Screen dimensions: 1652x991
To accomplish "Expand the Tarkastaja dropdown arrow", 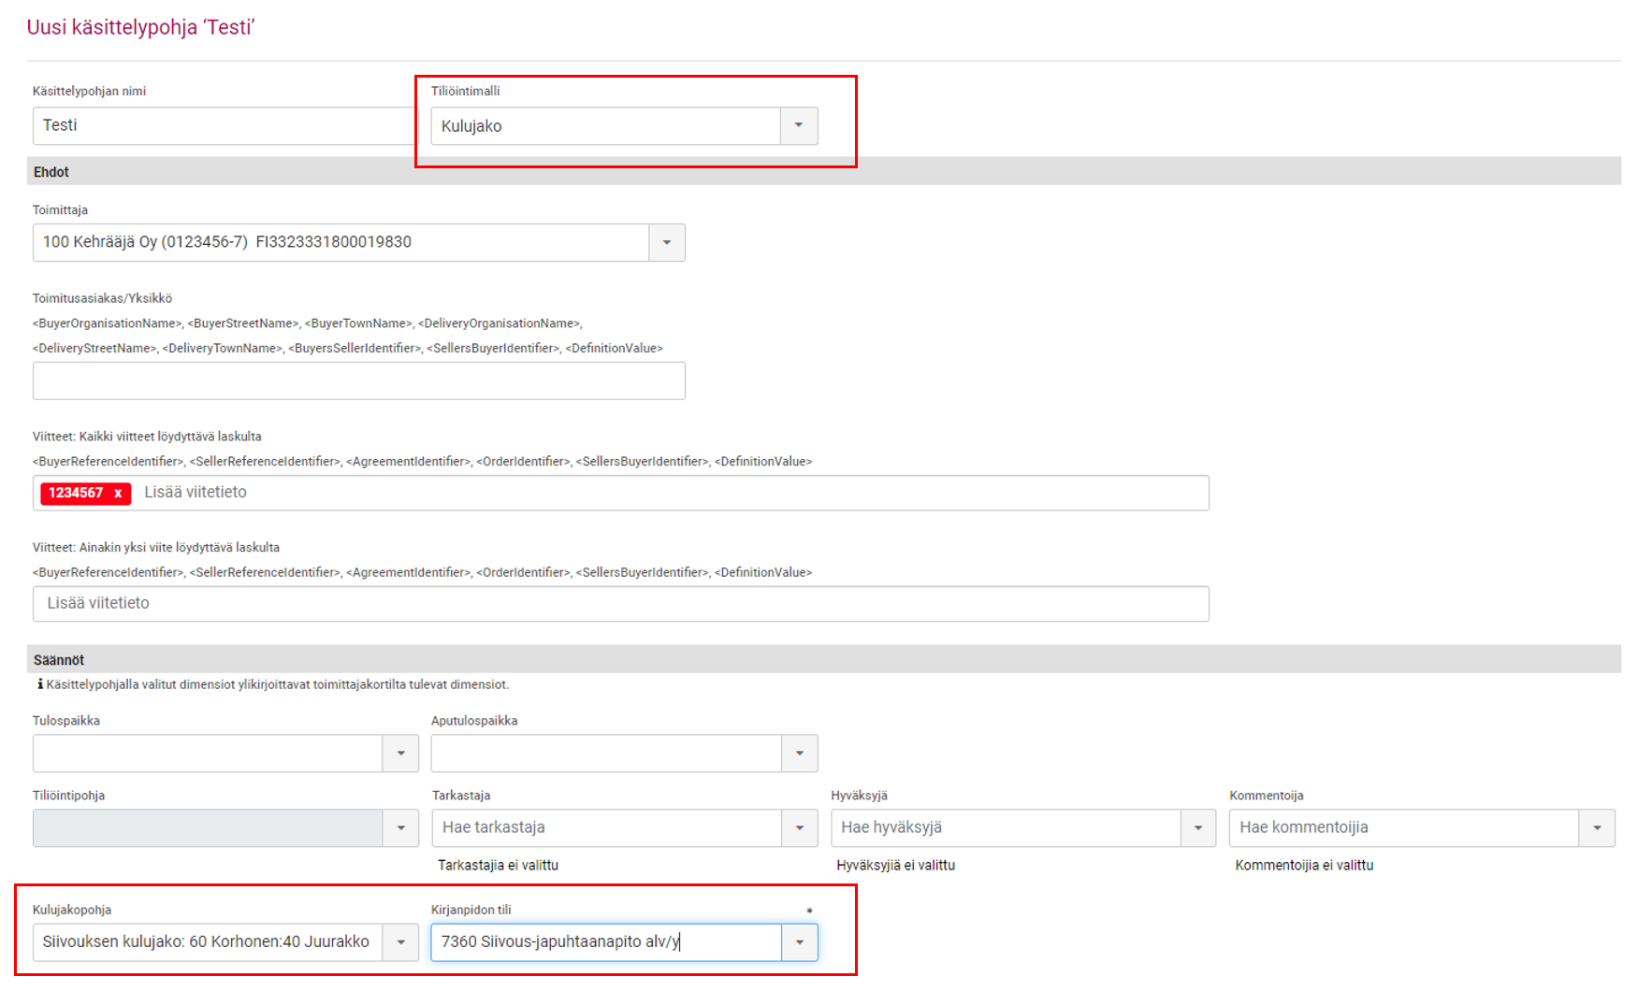I will pos(799,828).
